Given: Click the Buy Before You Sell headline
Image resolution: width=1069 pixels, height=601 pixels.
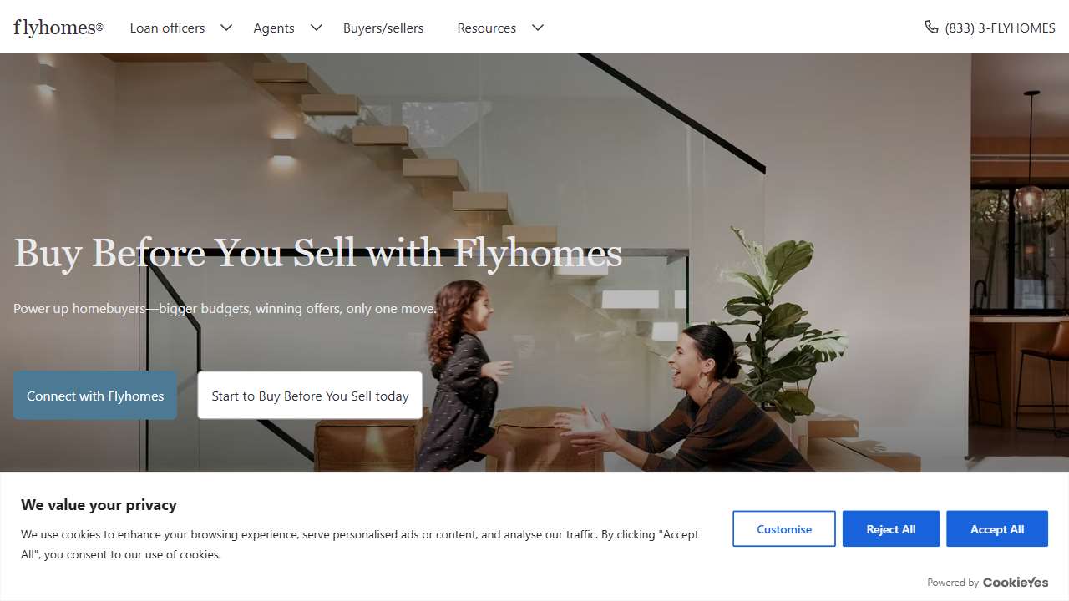Looking at the screenshot, I should (x=318, y=252).
